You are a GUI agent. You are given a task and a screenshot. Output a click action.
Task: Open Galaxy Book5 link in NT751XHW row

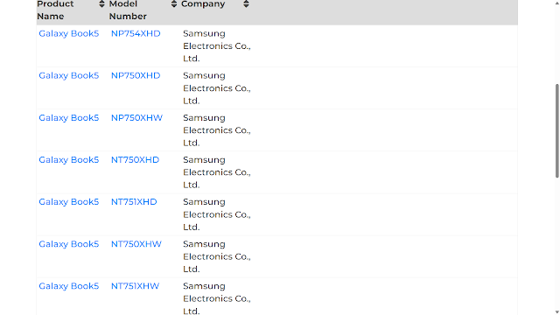(x=68, y=286)
